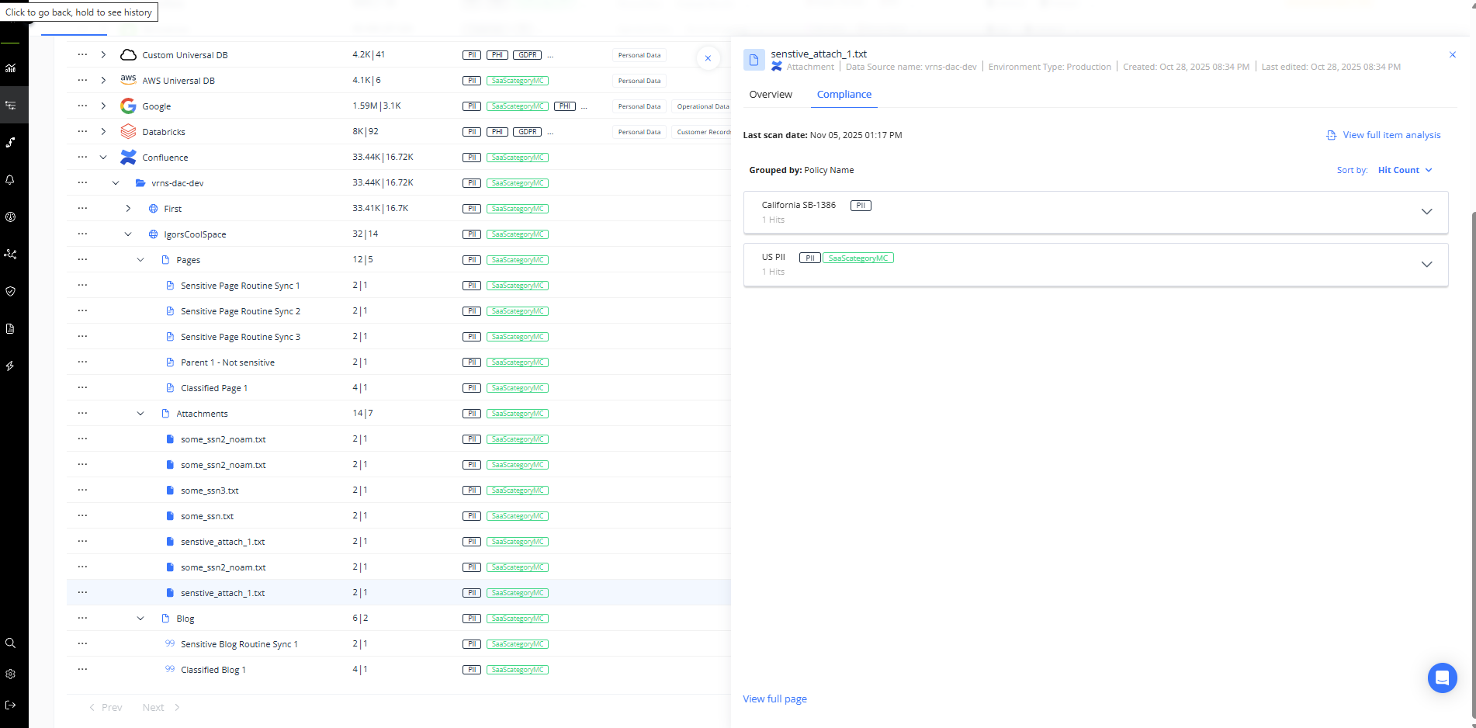Open the notifications bell icon

[x=11, y=179]
